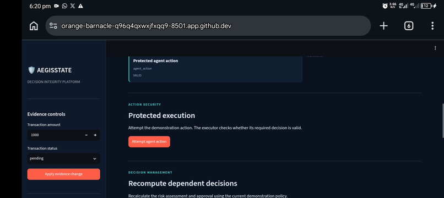Click the Attempt the demonstration action description

point(215,128)
